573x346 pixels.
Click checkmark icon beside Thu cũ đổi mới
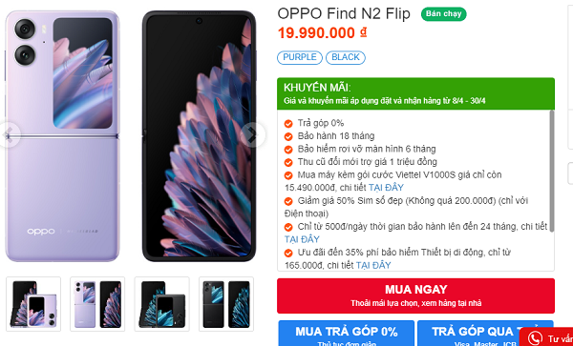tap(288, 162)
